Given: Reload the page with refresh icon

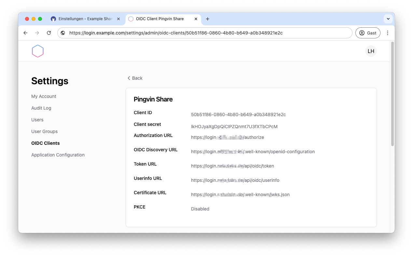Looking at the screenshot, I should pyautogui.click(x=49, y=33).
